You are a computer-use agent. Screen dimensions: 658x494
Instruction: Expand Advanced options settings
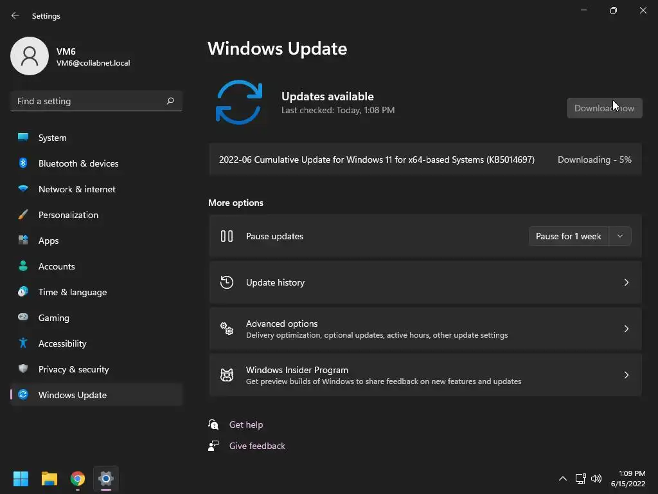pyautogui.click(x=425, y=329)
